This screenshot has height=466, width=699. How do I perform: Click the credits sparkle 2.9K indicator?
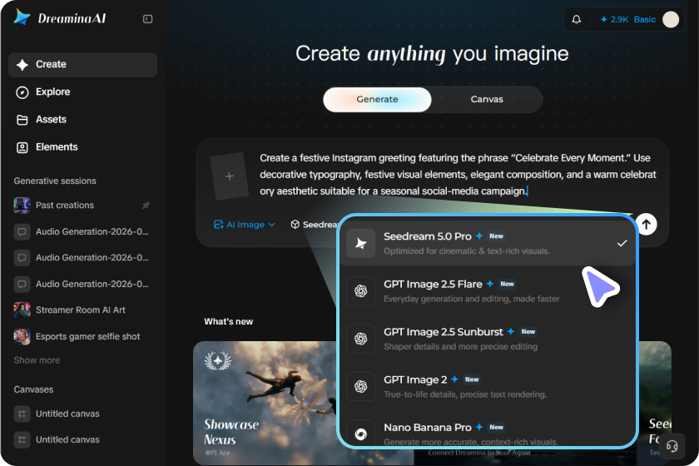click(614, 19)
